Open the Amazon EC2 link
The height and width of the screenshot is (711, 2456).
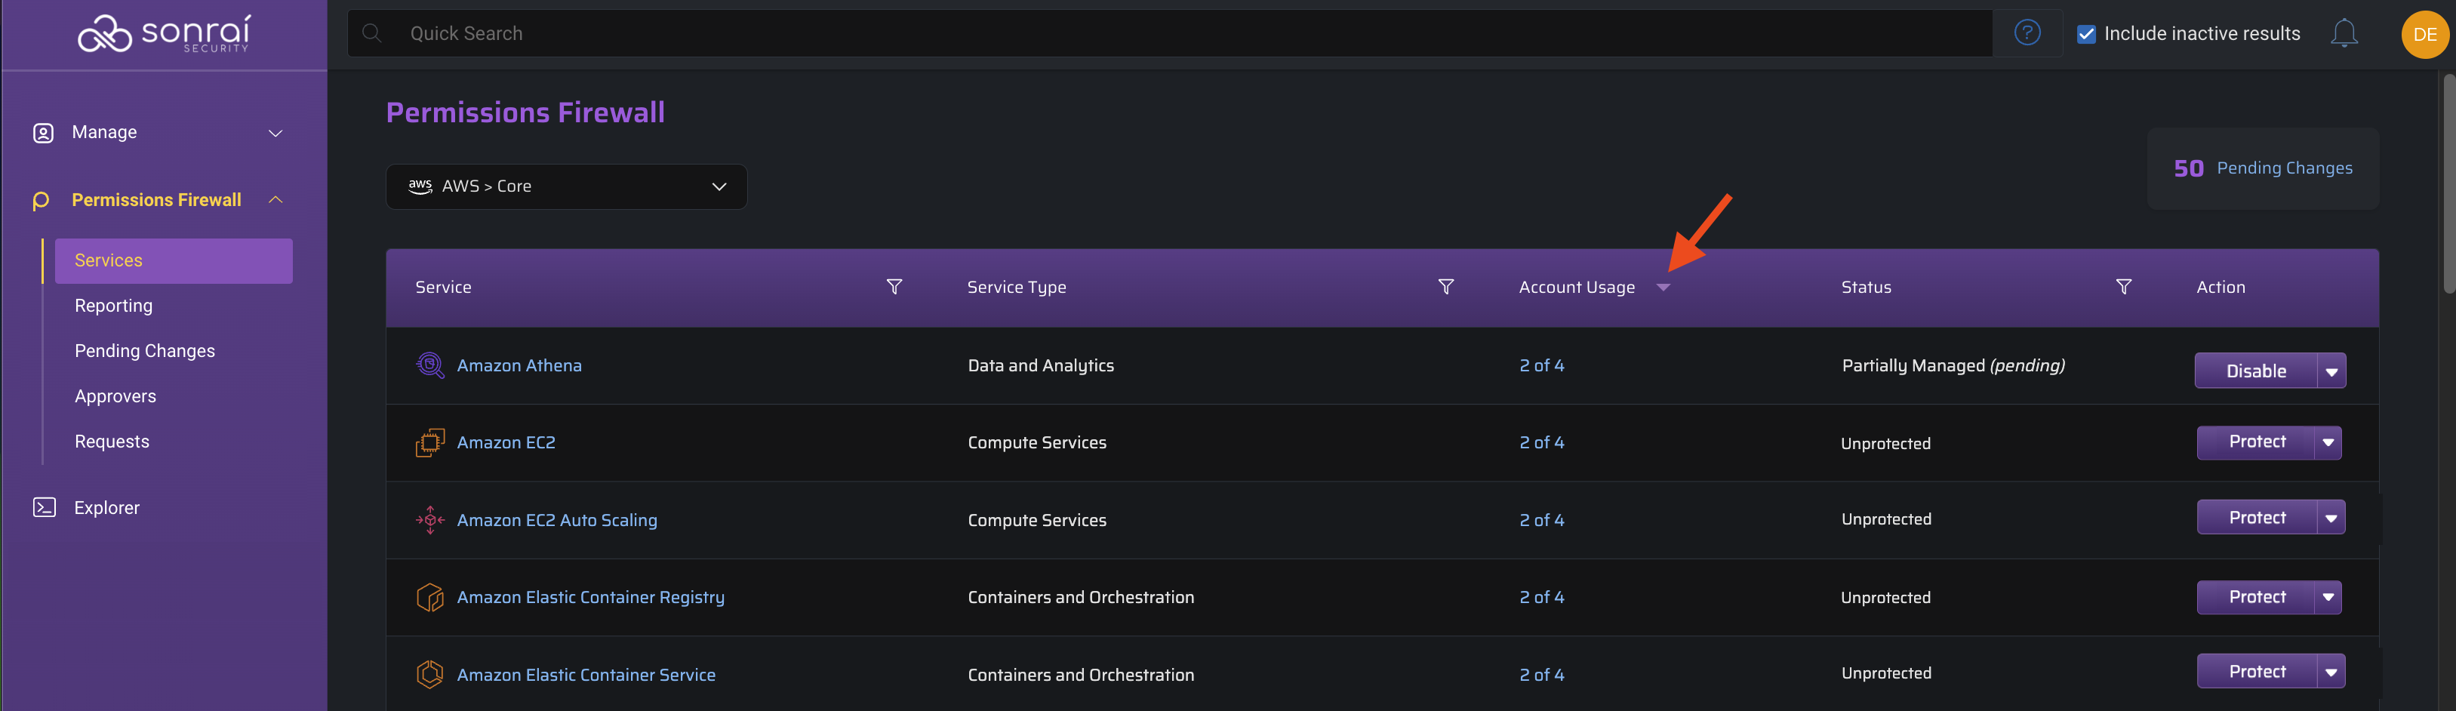coord(506,442)
